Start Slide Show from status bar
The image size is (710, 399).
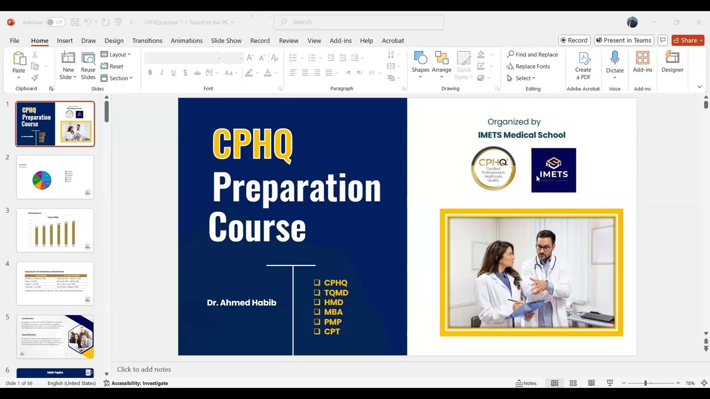[610, 383]
